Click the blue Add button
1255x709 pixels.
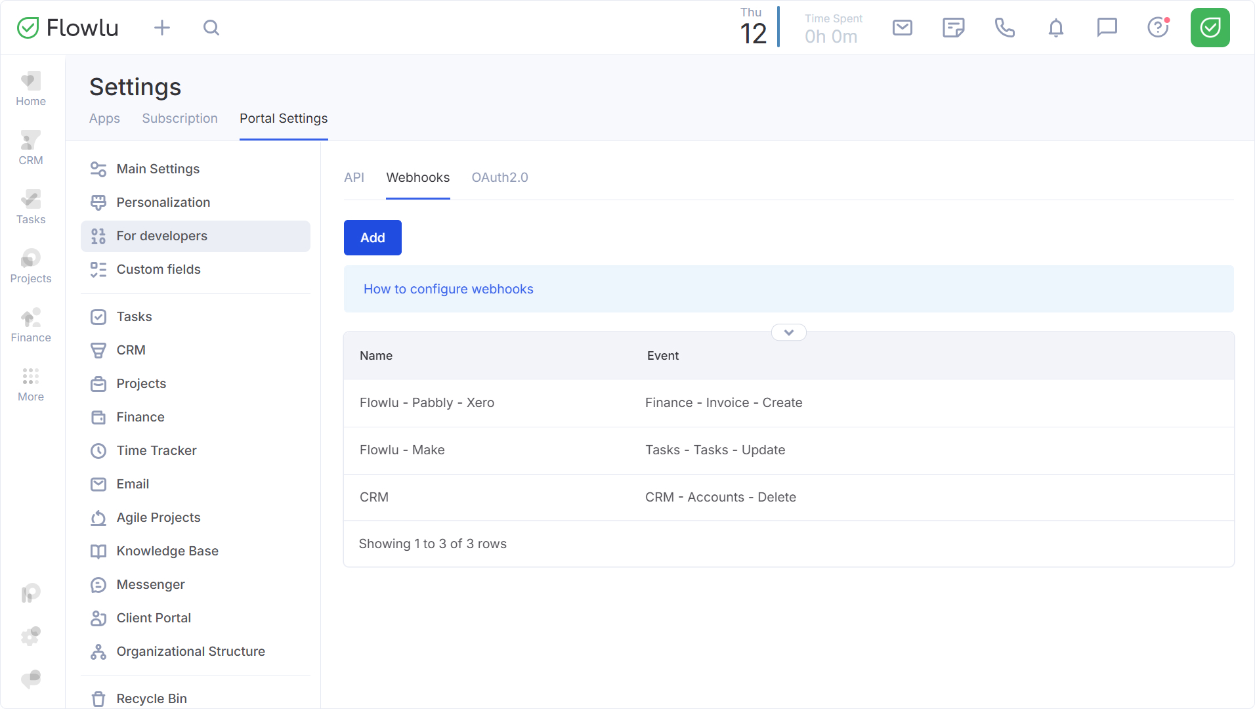tap(372, 238)
